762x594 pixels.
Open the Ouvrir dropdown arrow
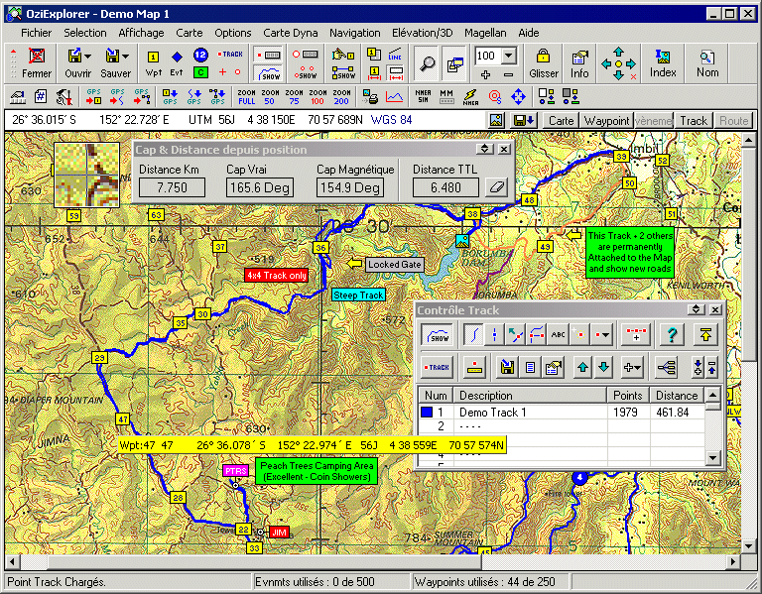88,57
